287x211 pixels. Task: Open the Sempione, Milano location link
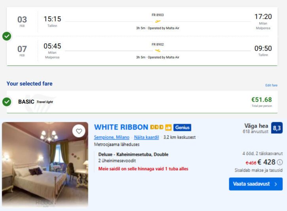tap(112, 137)
